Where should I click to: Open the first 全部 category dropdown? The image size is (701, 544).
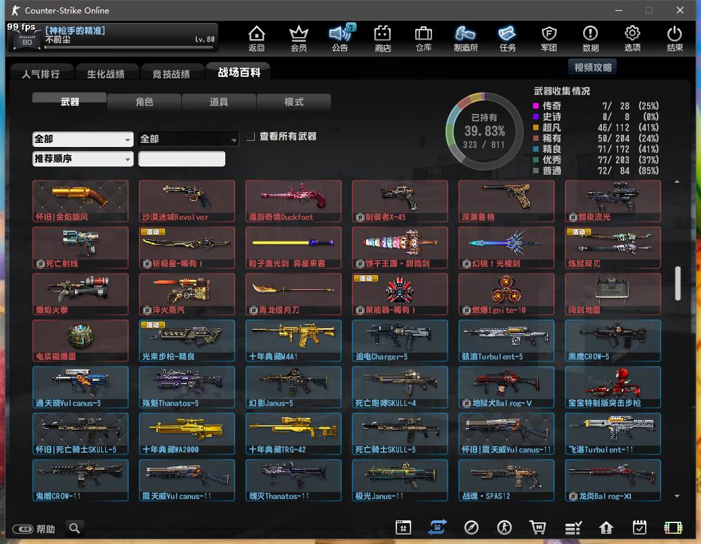point(83,139)
